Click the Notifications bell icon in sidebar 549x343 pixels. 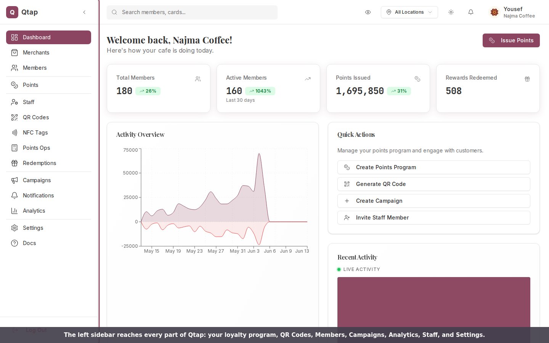point(14,196)
